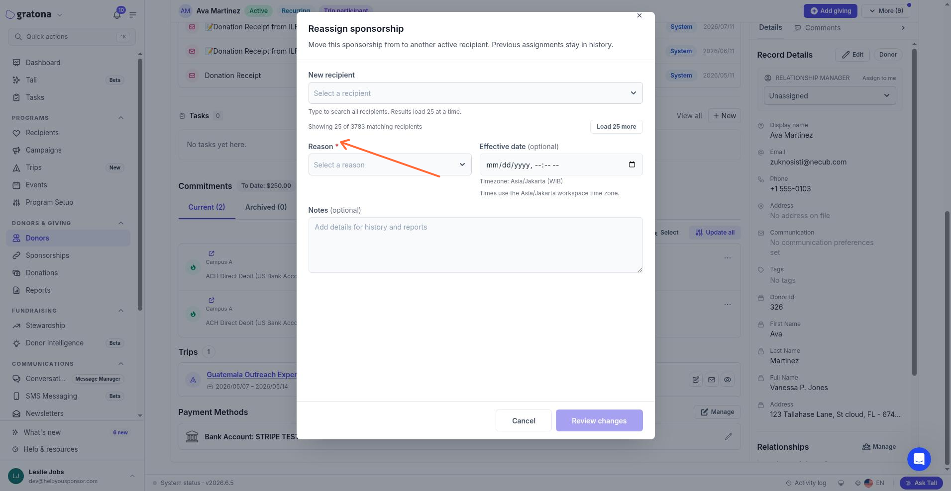Screen dimensions: 951x491
Task: Collapse the Programs section
Action: click(x=121, y=118)
